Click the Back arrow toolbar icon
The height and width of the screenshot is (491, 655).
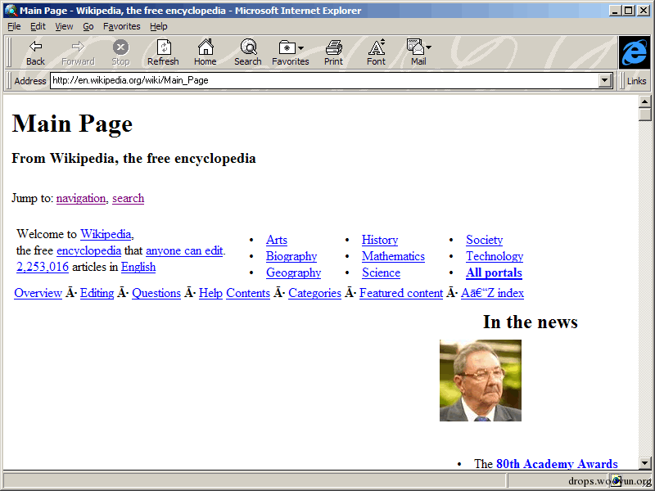tap(35, 47)
